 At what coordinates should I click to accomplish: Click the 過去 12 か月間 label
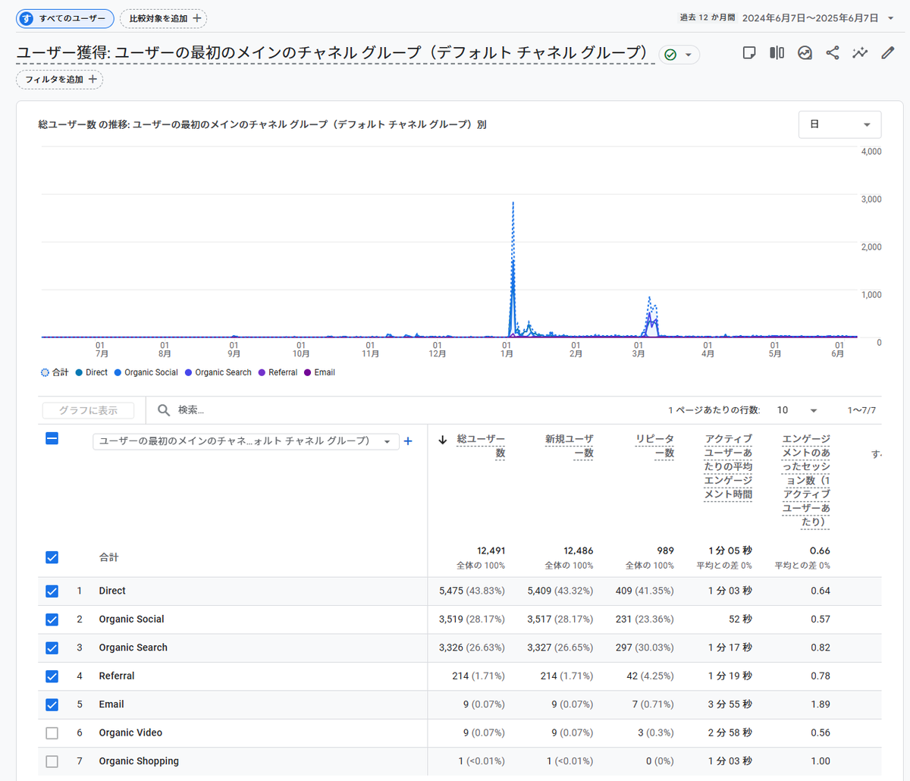707,17
